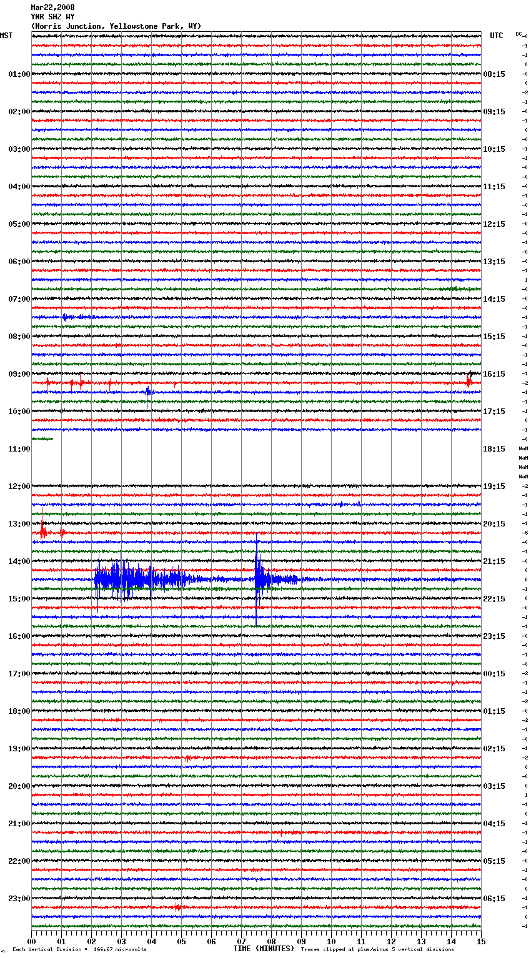
Task: Select the 05:00 MST time label
Action: (19, 224)
